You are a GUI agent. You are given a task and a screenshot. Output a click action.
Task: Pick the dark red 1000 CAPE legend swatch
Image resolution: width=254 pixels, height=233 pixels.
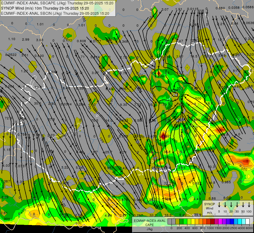tap(212, 222)
